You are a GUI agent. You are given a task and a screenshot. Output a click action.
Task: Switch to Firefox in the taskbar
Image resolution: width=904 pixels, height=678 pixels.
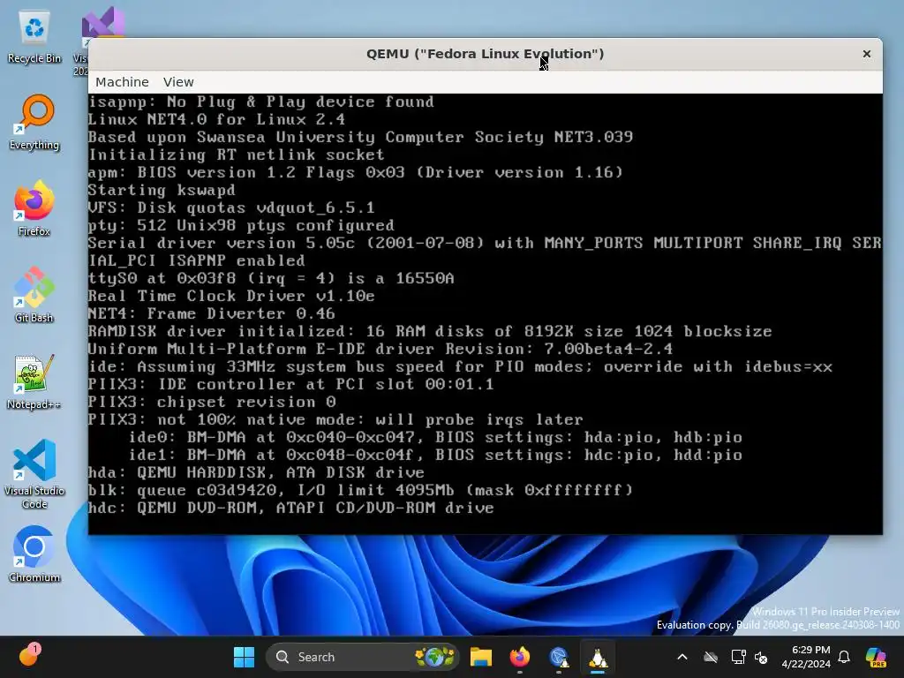pos(519,657)
